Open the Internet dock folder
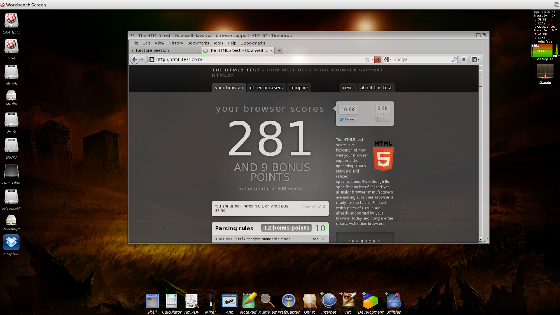 point(329,301)
